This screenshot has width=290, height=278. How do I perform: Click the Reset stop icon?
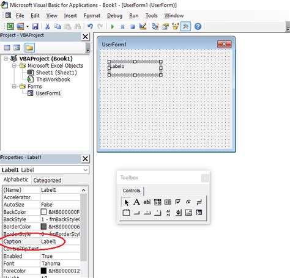pos(133,26)
